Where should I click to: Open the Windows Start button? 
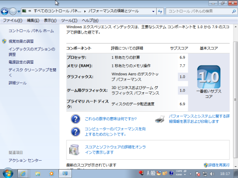point(8,174)
